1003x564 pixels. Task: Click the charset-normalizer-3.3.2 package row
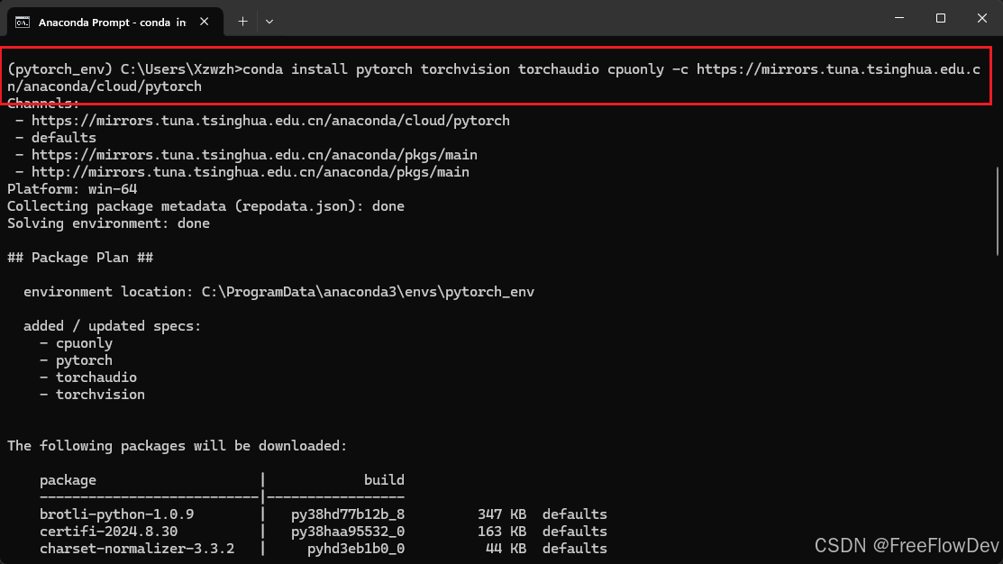click(323, 549)
